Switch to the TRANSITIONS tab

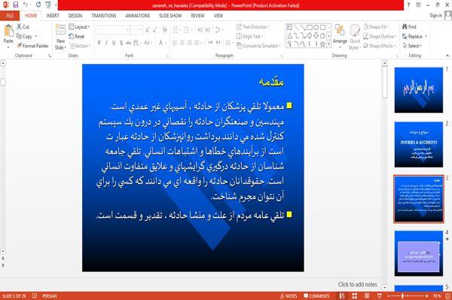point(104,16)
